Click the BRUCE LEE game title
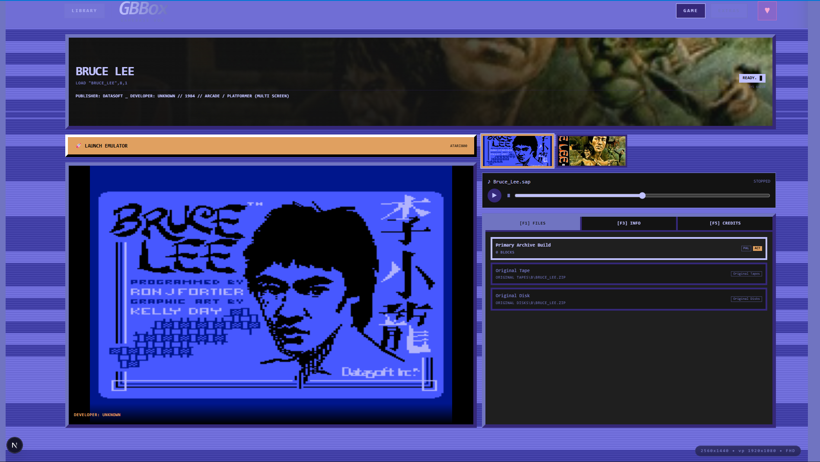Image resolution: width=820 pixels, height=462 pixels. point(105,71)
